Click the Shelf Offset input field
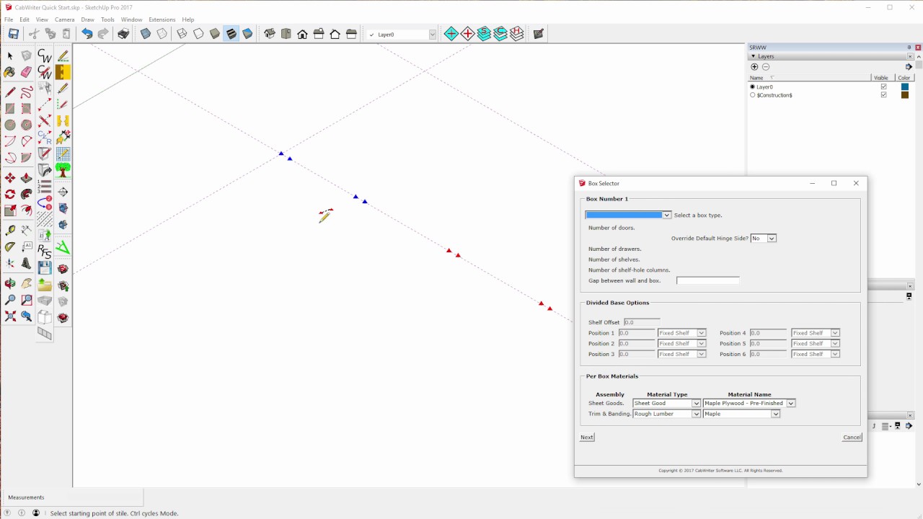Screen dimensions: 923x519 click(642, 322)
